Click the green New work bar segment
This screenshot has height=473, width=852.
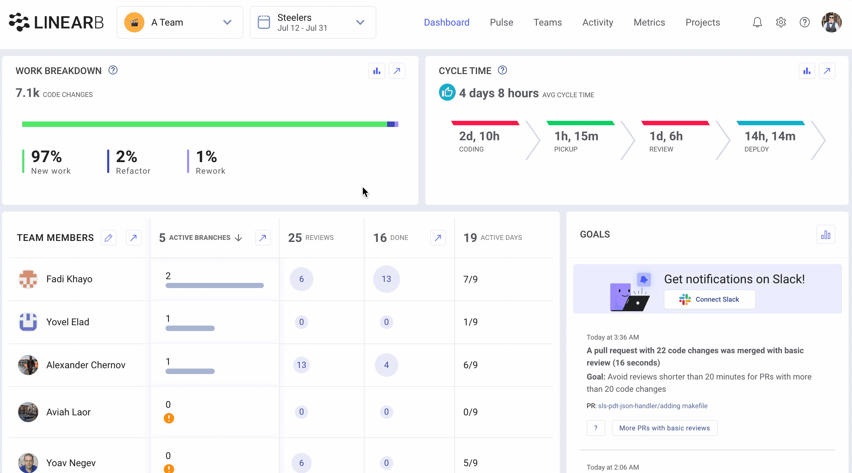pyautogui.click(x=204, y=124)
